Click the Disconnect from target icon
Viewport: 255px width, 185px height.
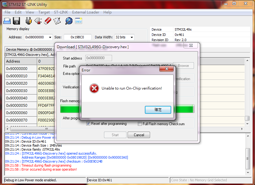point(38,21)
